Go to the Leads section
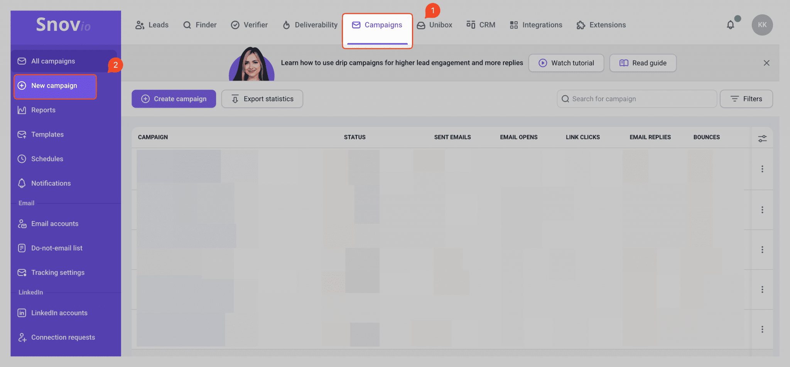 [x=152, y=25]
